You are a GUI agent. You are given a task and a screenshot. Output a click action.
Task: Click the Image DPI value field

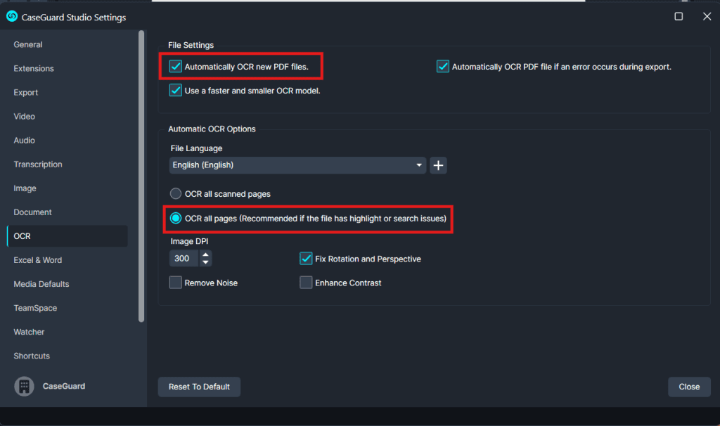tap(184, 259)
